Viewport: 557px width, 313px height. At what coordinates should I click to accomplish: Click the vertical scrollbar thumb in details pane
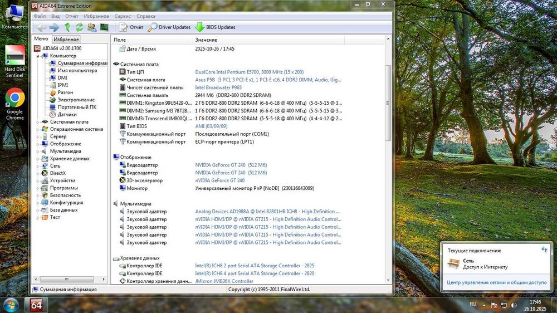click(388, 103)
